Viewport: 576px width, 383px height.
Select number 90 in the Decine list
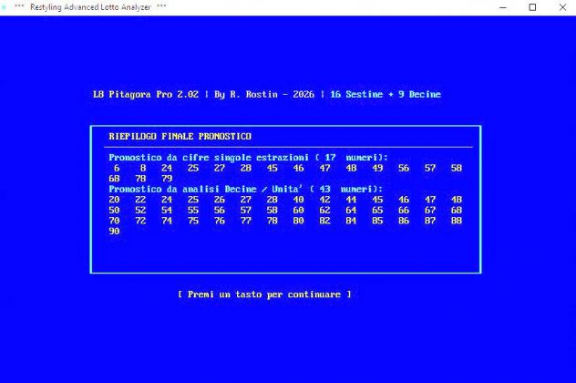coord(114,232)
